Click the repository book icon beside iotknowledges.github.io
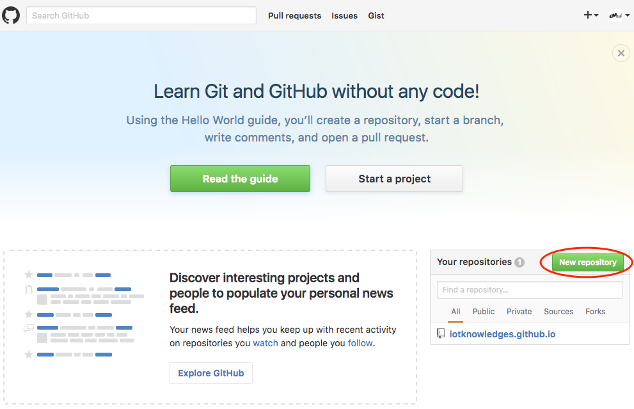 coord(441,333)
